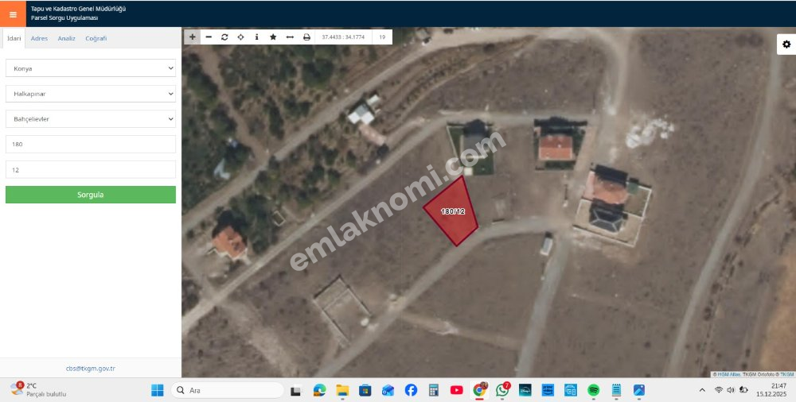
Task: Click the refresh map icon
Action: [224, 37]
